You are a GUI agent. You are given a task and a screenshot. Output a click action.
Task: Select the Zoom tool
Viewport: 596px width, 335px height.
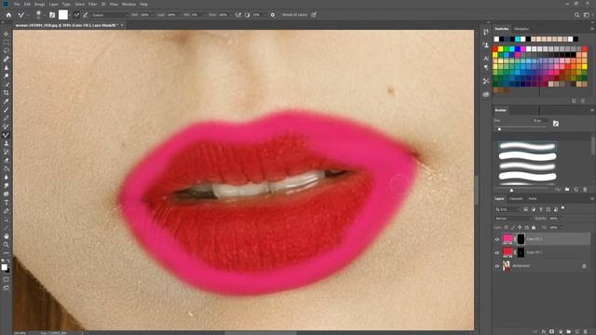coord(7,244)
